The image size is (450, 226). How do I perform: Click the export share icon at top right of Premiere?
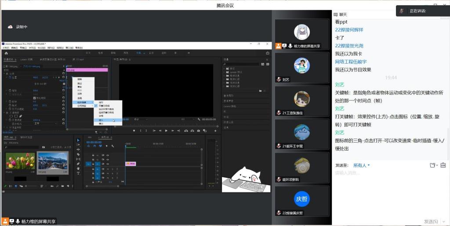(x=268, y=53)
